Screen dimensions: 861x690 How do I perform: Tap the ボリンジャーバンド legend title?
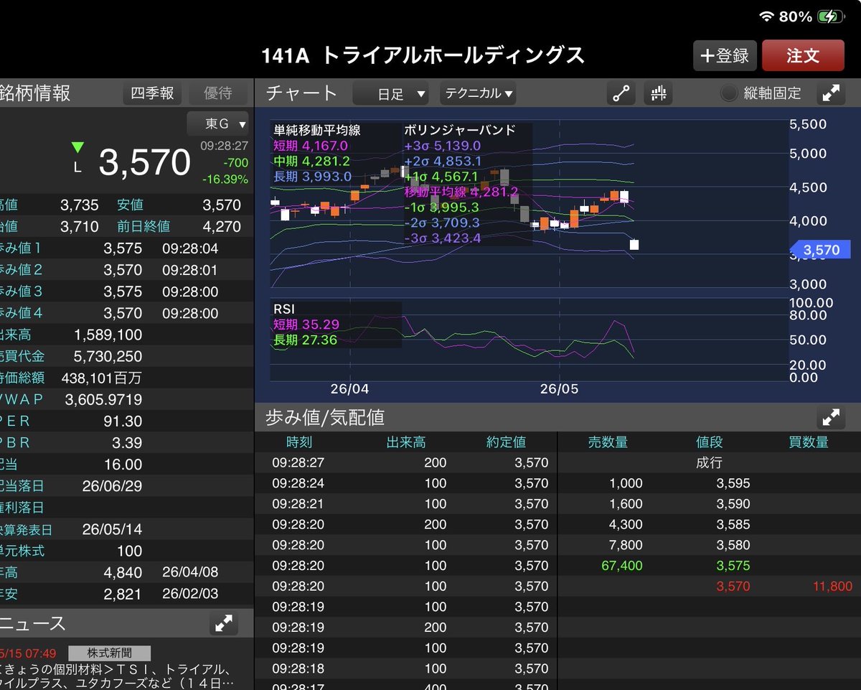coord(460,131)
